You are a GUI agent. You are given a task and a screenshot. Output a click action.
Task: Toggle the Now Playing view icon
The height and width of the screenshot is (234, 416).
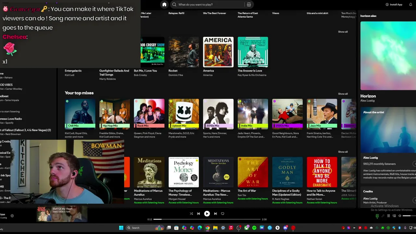pyautogui.click(x=377, y=216)
